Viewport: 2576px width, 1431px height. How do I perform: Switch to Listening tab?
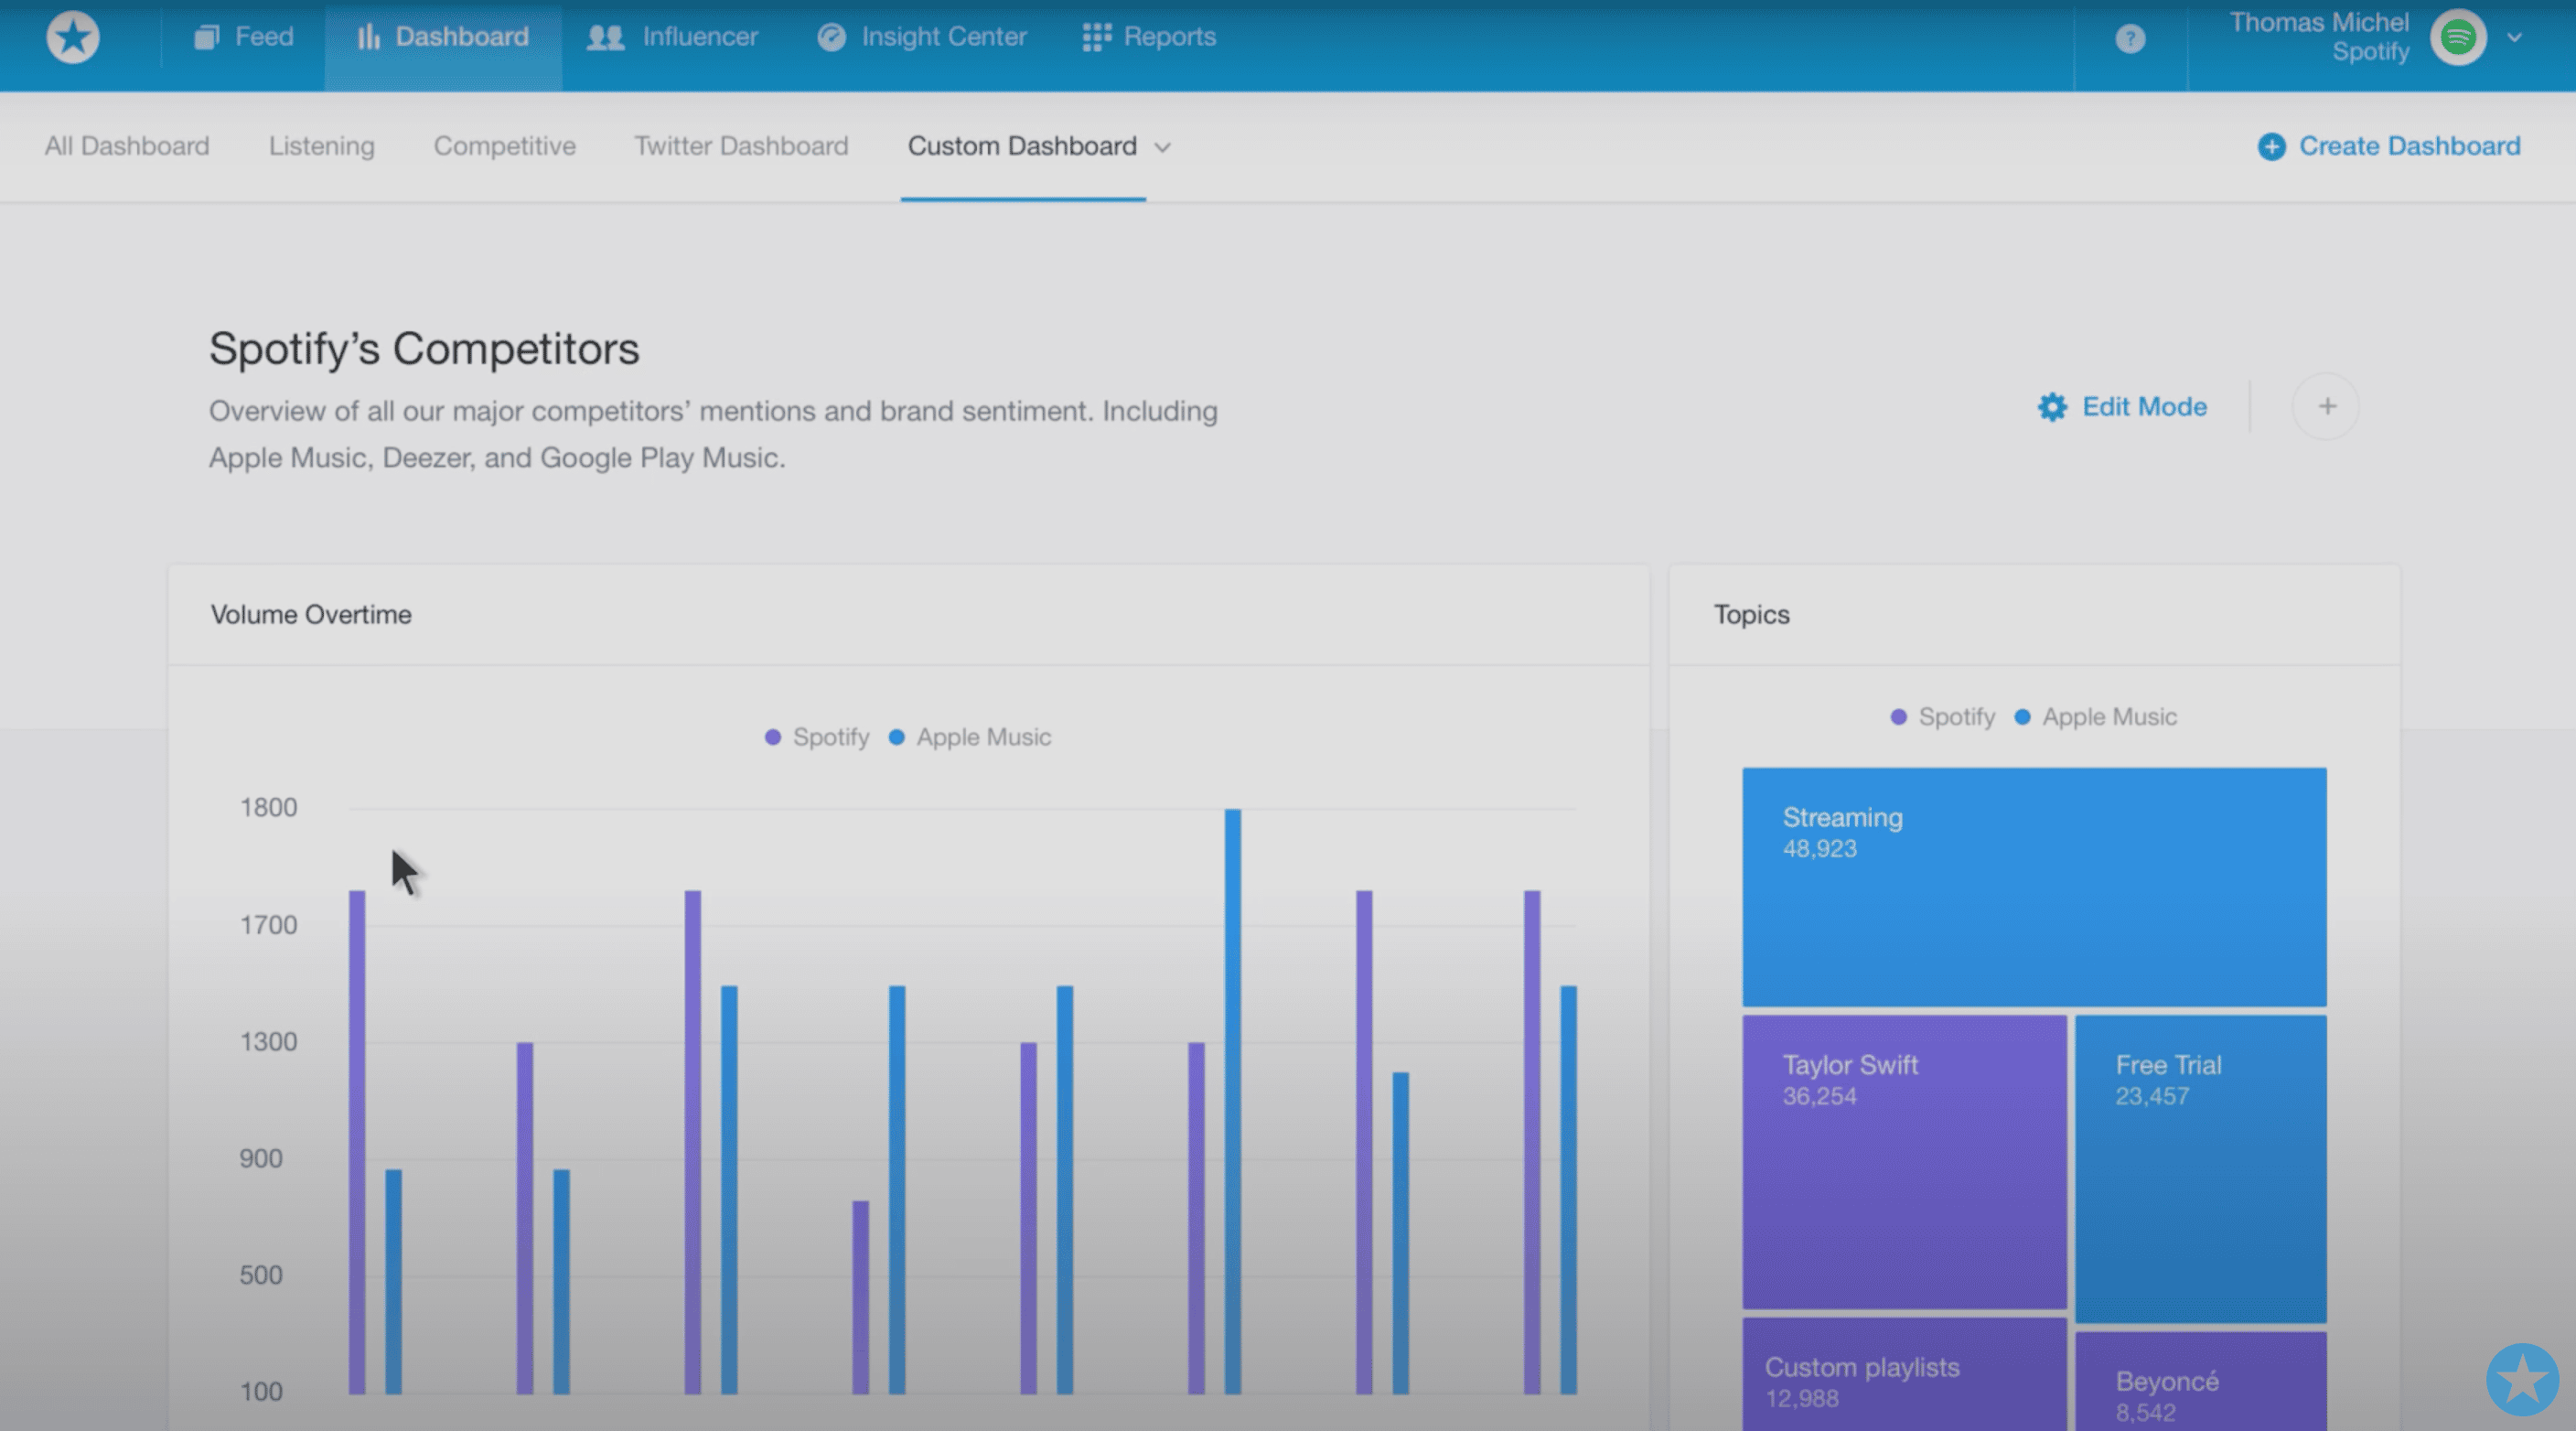tap(321, 146)
